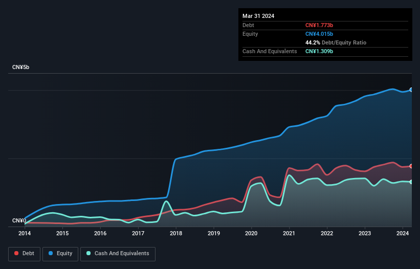Click the 2024 x-axis label
The image size is (420, 269).
[x=403, y=233]
